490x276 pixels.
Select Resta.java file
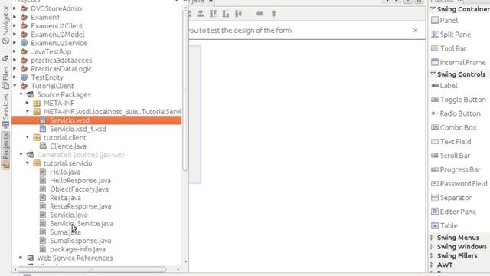(x=65, y=198)
